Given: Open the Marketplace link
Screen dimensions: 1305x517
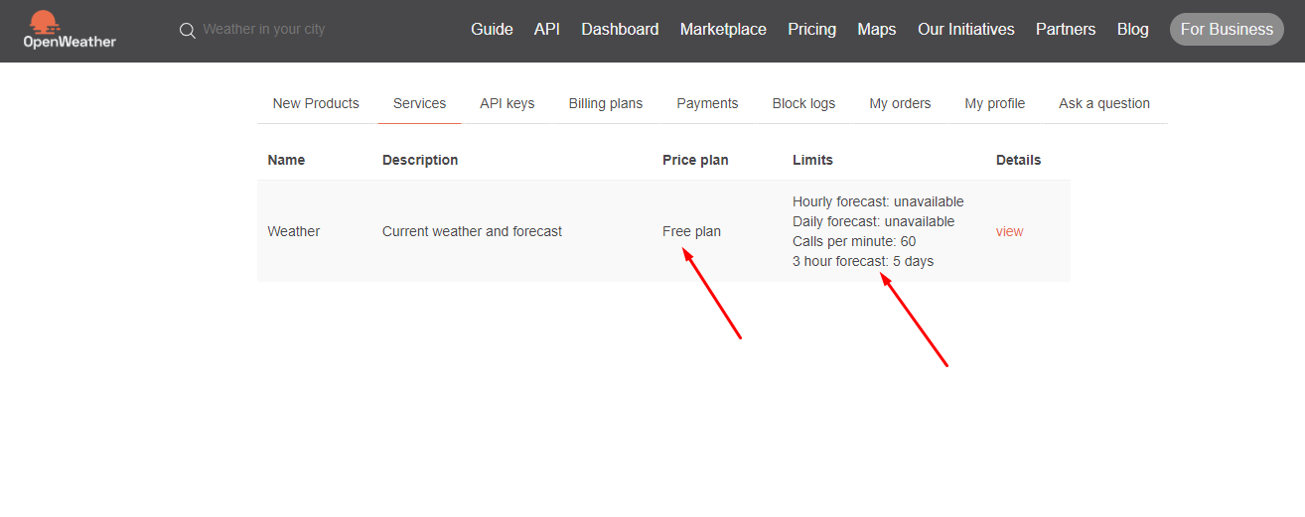Looking at the screenshot, I should pyautogui.click(x=723, y=30).
